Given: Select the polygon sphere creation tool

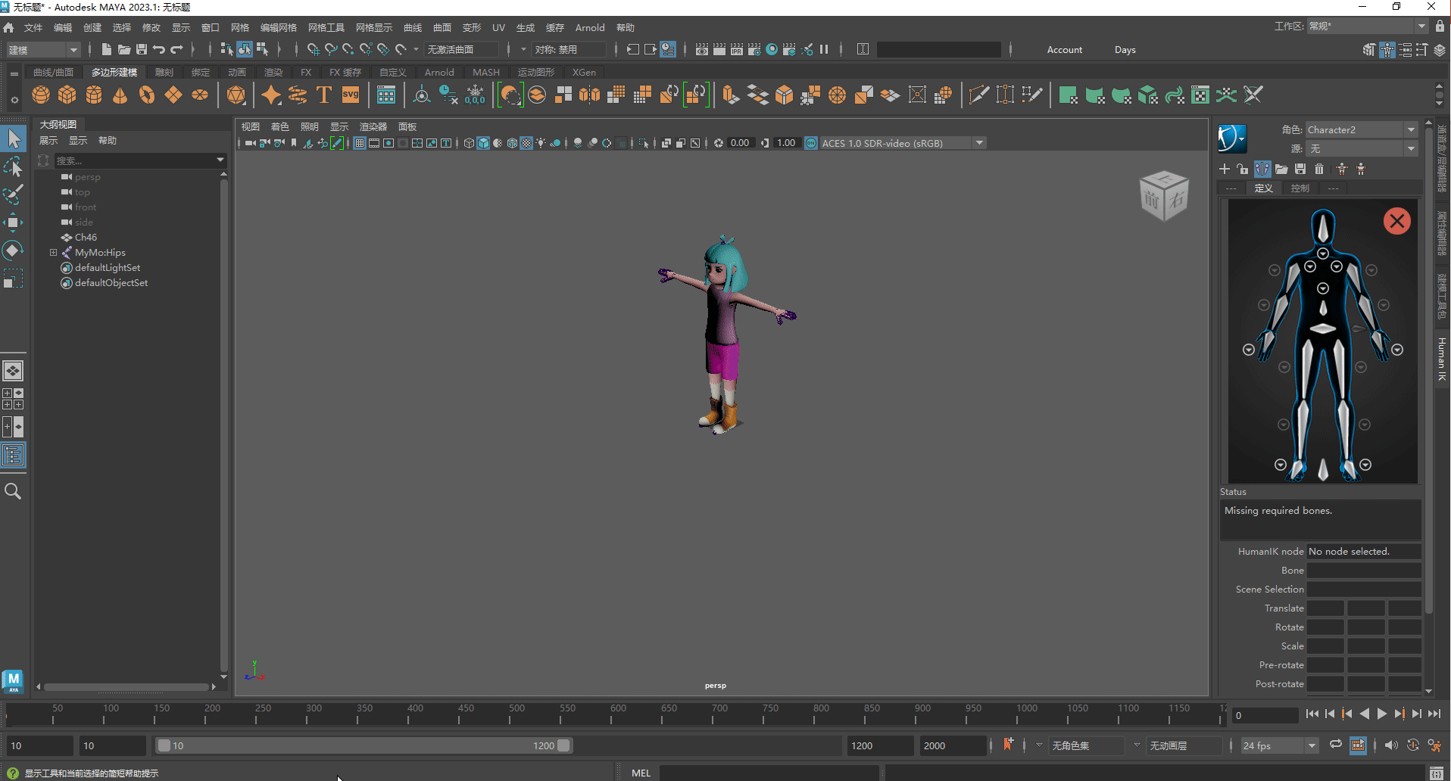Looking at the screenshot, I should click(x=41, y=95).
